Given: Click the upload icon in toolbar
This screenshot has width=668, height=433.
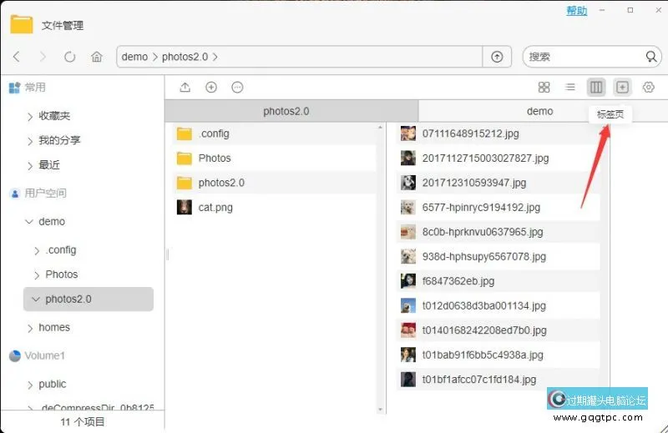Looking at the screenshot, I should coord(185,87).
